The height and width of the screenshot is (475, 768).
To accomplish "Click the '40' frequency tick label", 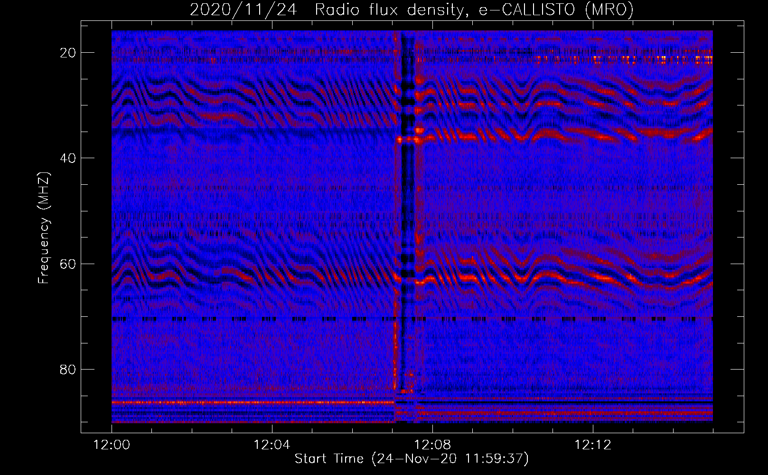I will (x=68, y=158).
